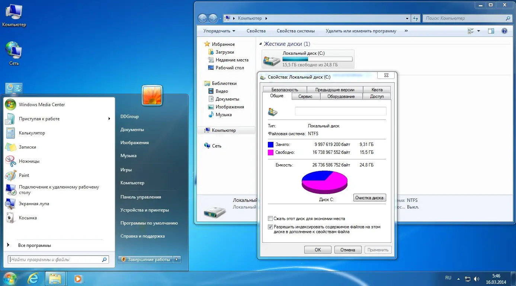Open the Упорядочить dropdown in Explorer's toolbar
This screenshot has height=286, width=516.
click(219, 31)
